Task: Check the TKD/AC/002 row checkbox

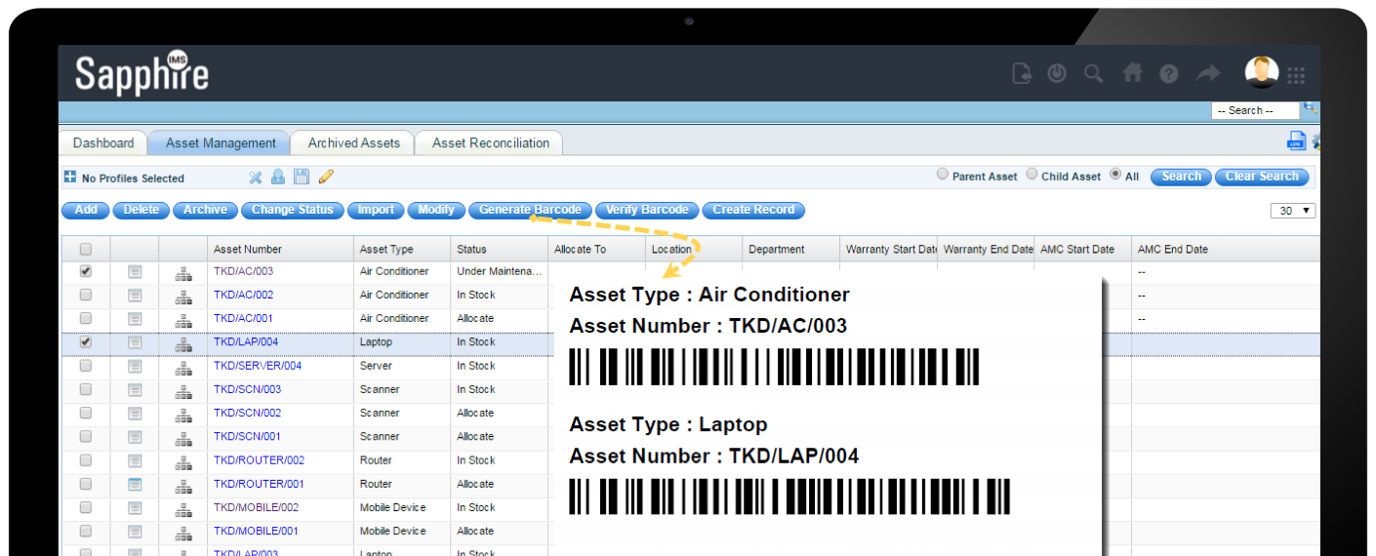Action: point(86,295)
